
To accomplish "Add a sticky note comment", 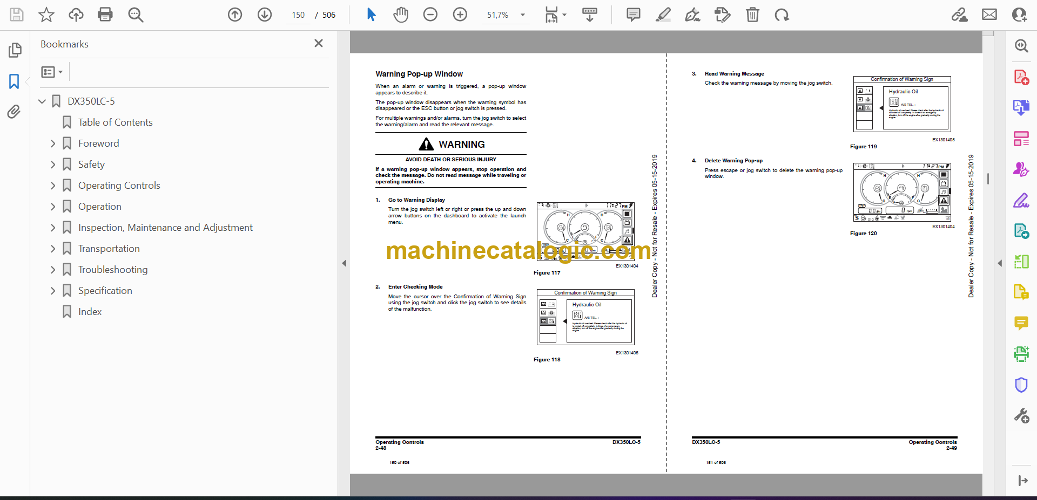I will (634, 15).
